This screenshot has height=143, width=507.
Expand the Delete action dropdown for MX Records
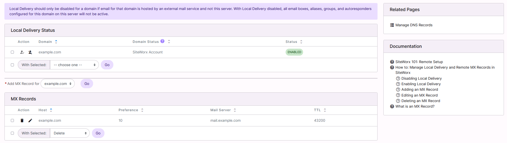click(x=70, y=133)
